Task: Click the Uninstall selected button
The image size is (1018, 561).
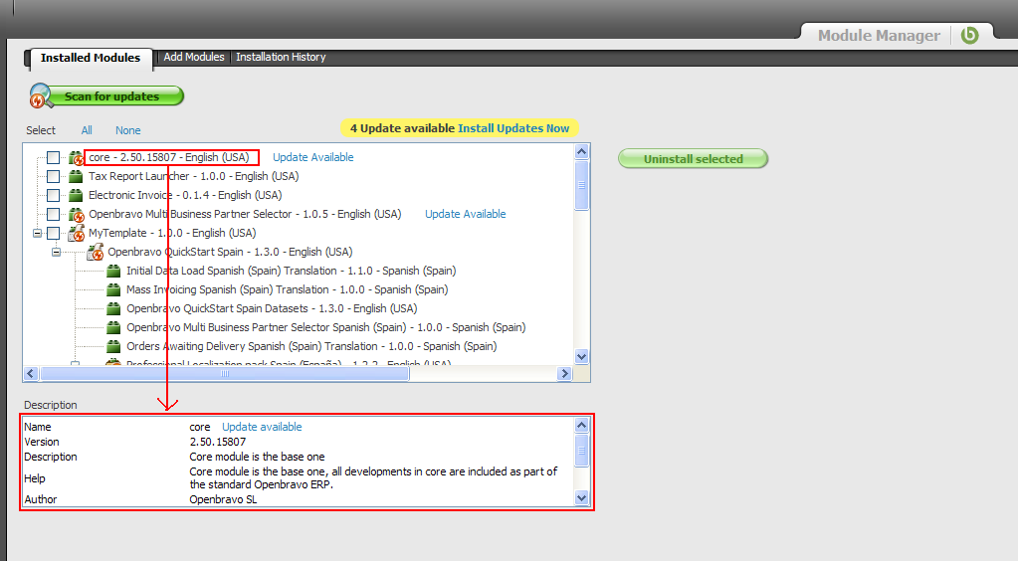Action: 693,159
